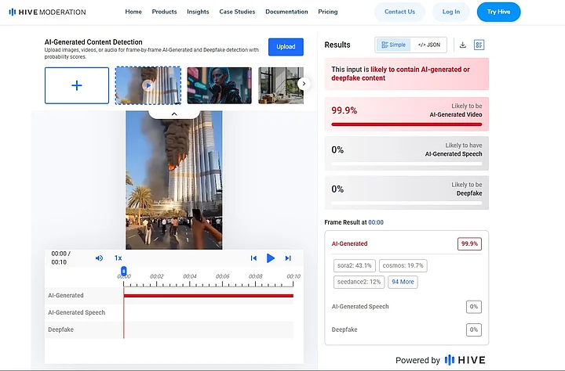Screen dimensions: 565x371
Task: Switch results to JSON view
Action: 428,45
